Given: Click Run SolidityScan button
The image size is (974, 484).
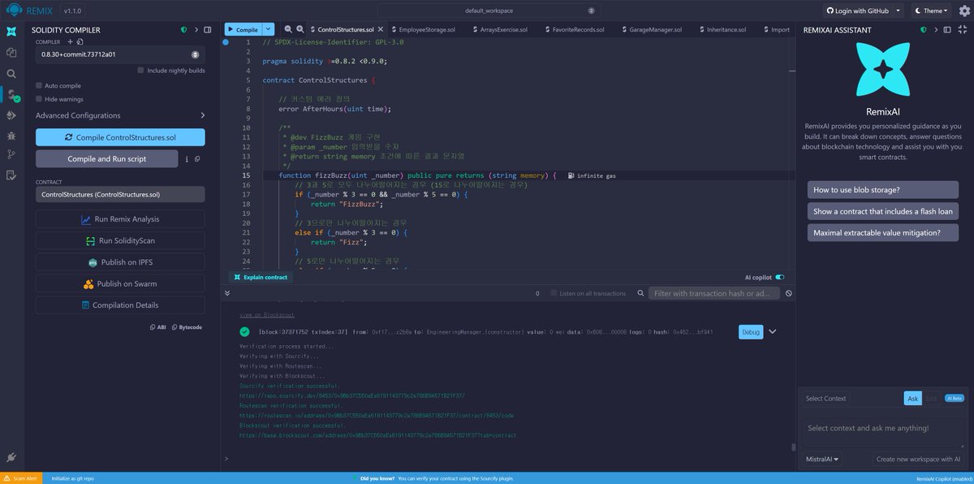Looking at the screenshot, I should (x=120, y=240).
